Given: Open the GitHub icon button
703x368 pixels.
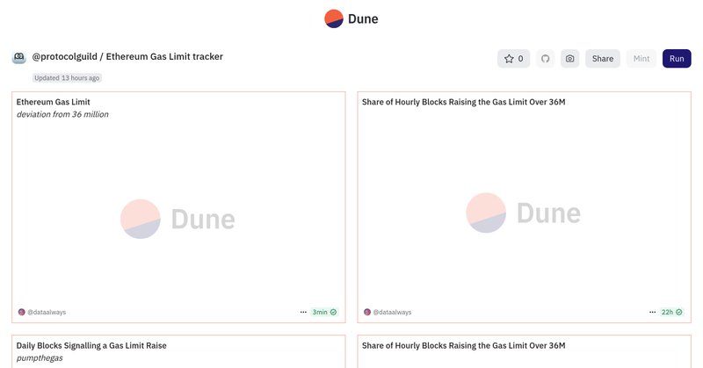Looking at the screenshot, I should (545, 59).
